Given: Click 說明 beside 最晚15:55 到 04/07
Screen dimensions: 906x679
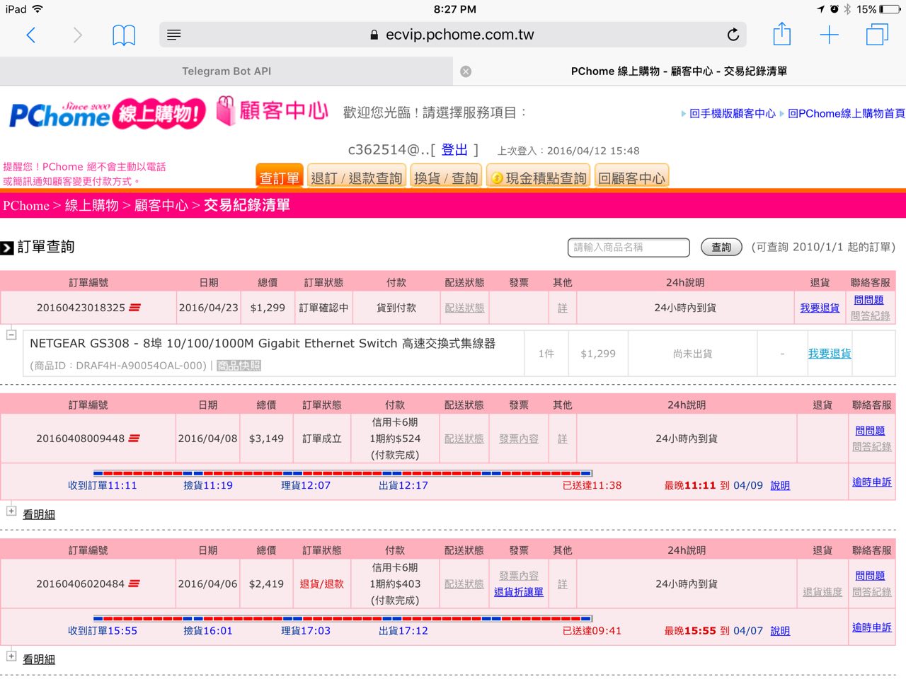Looking at the screenshot, I should pyautogui.click(x=780, y=632).
